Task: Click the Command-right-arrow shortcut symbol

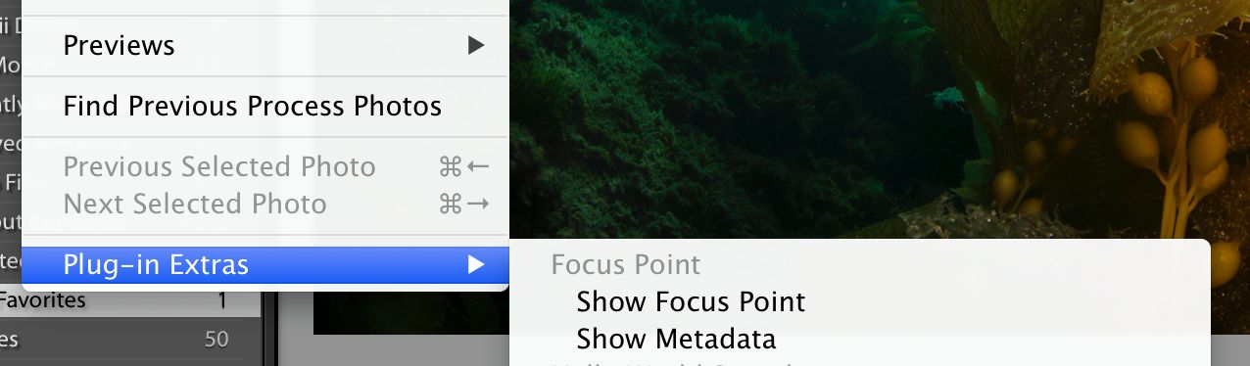Action: click(464, 204)
